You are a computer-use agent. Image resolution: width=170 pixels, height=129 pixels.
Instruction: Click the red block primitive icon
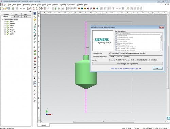click(94, 8)
